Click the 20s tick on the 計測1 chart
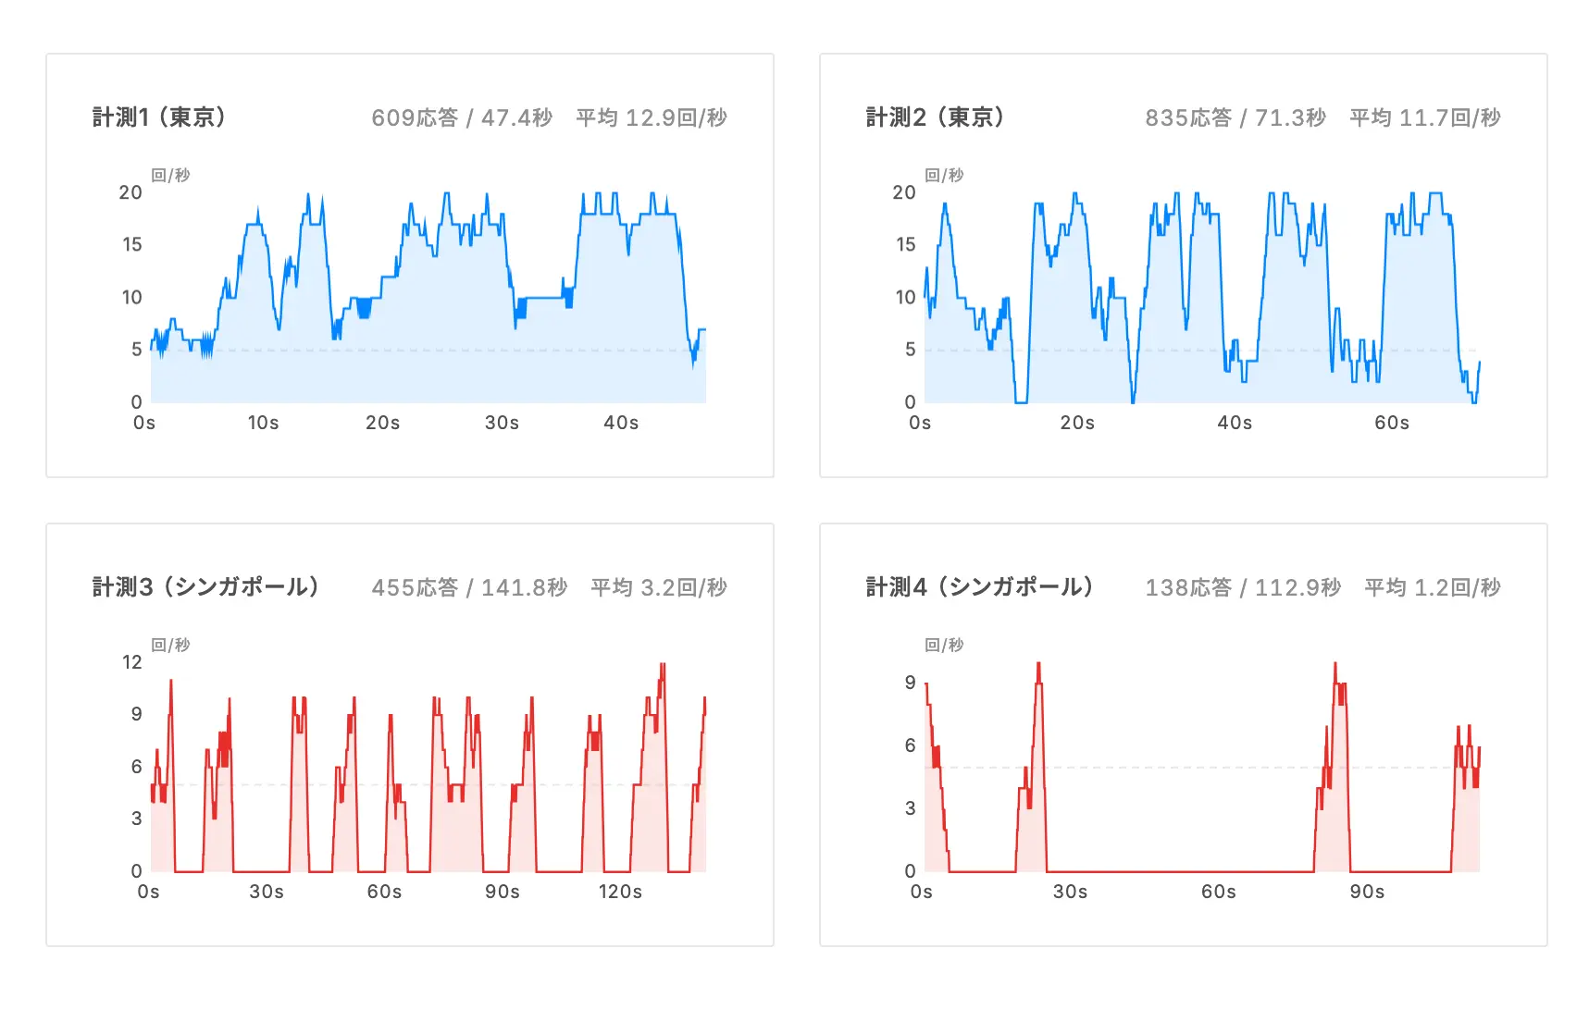This screenshot has height=1010, width=1589. [x=382, y=423]
